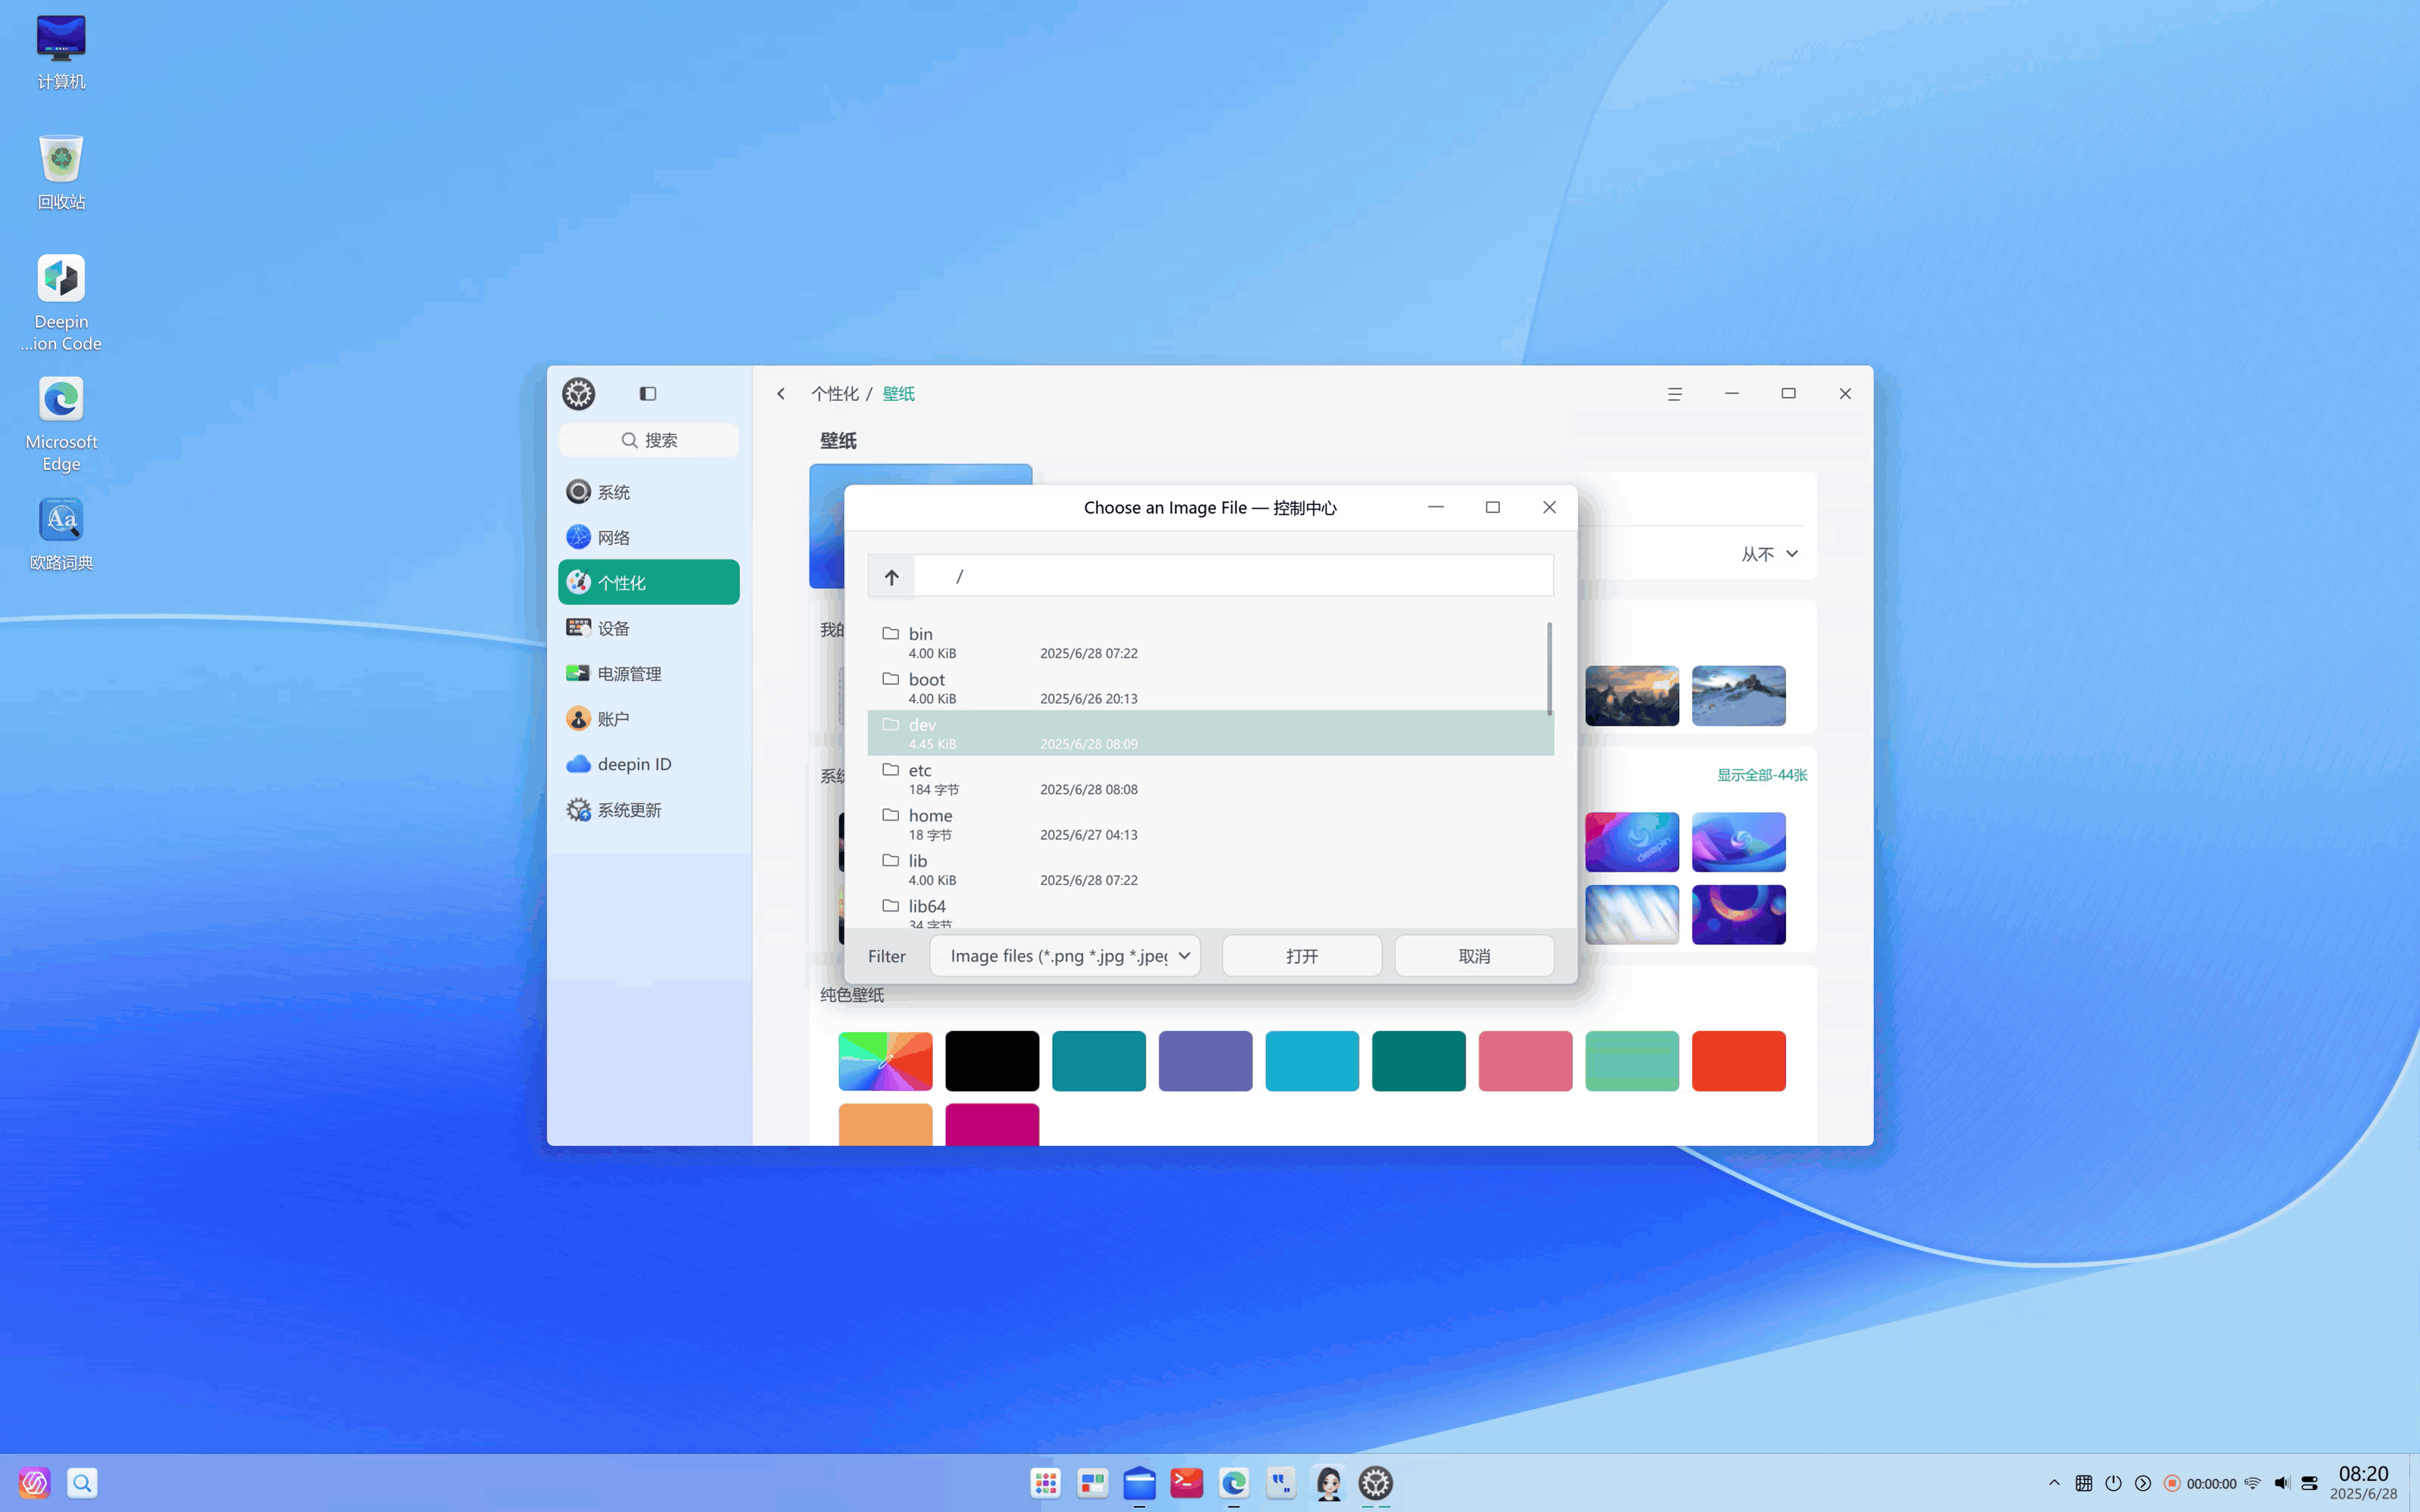This screenshot has width=2420, height=1512.
Task: Select 电源管理 in Control Center sidebar
Action: click(649, 673)
